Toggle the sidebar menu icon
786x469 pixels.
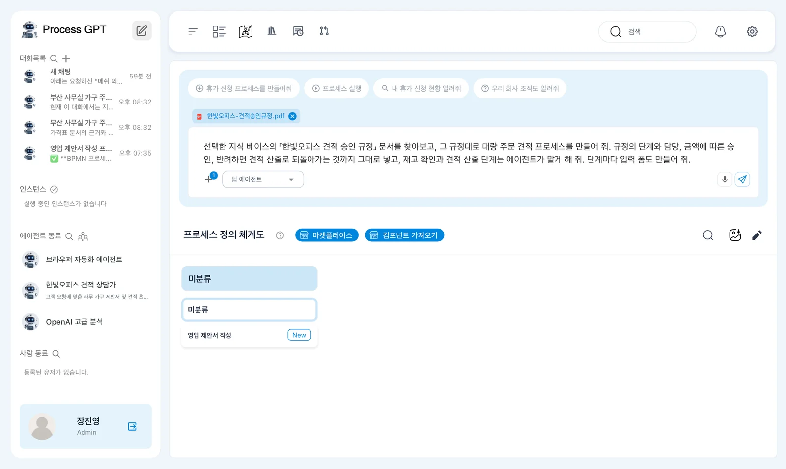click(x=193, y=31)
